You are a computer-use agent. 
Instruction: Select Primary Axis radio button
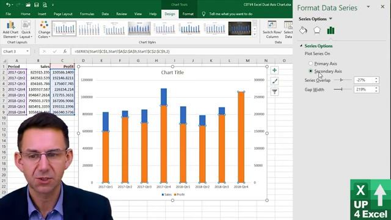point(310,64)
